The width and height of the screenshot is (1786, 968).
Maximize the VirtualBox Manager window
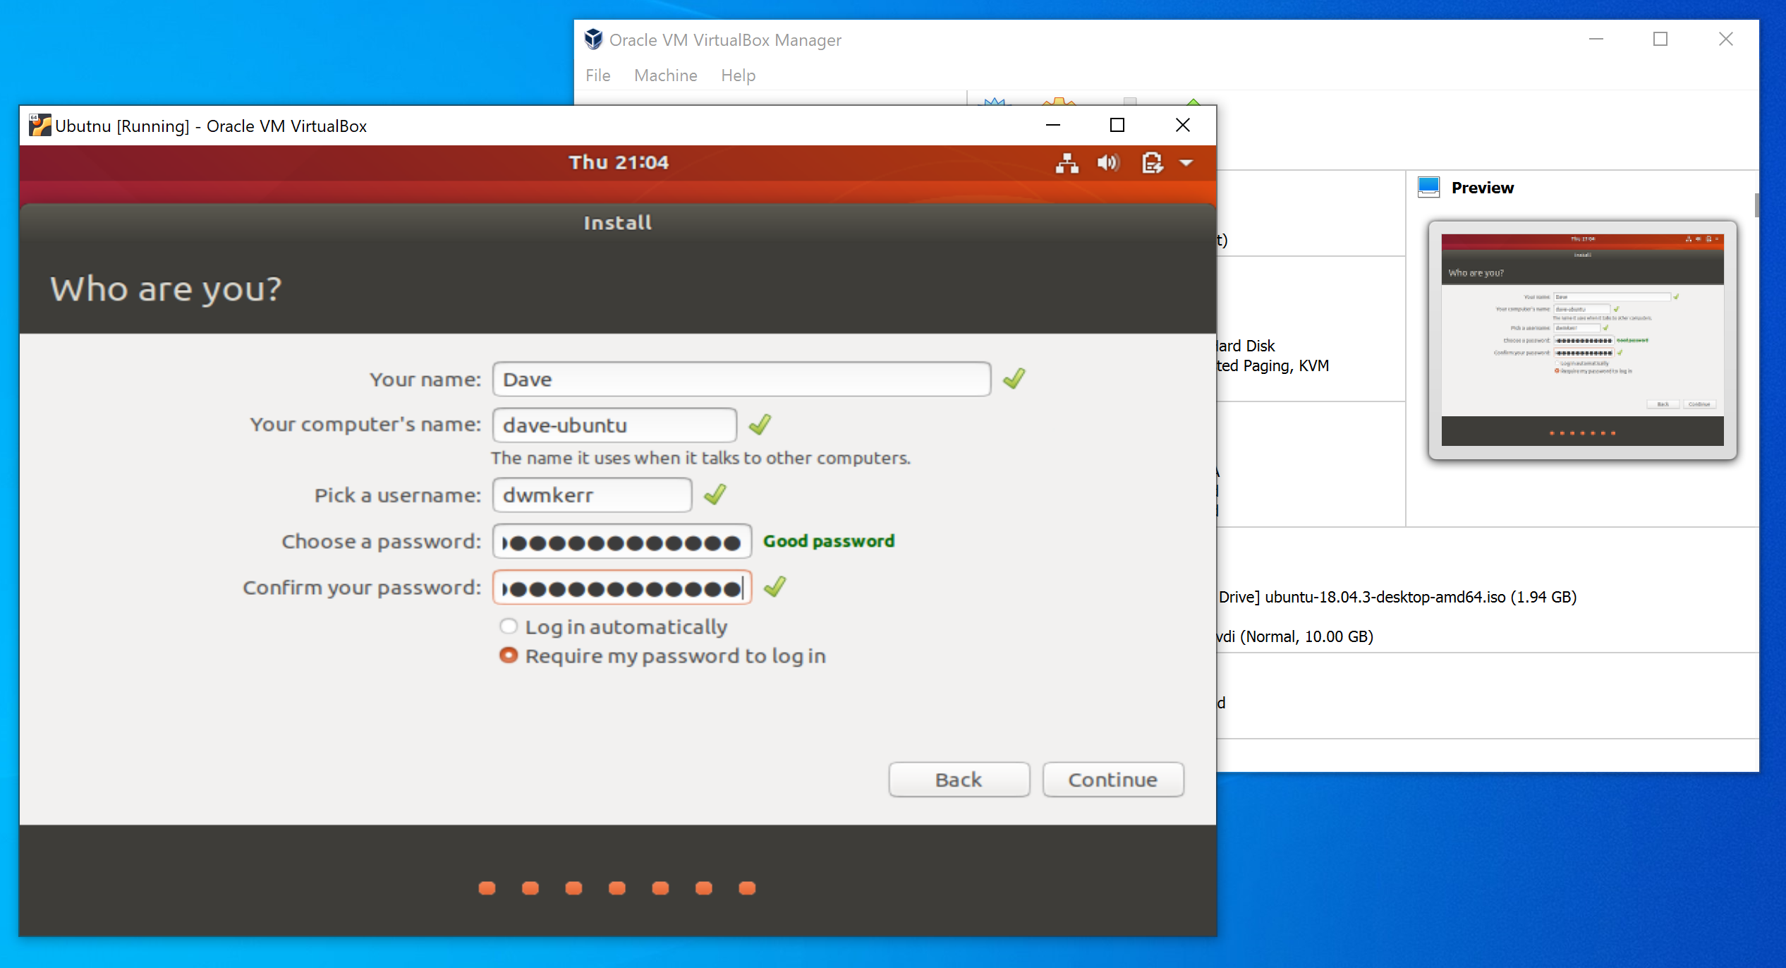(x=1660, y=40)
